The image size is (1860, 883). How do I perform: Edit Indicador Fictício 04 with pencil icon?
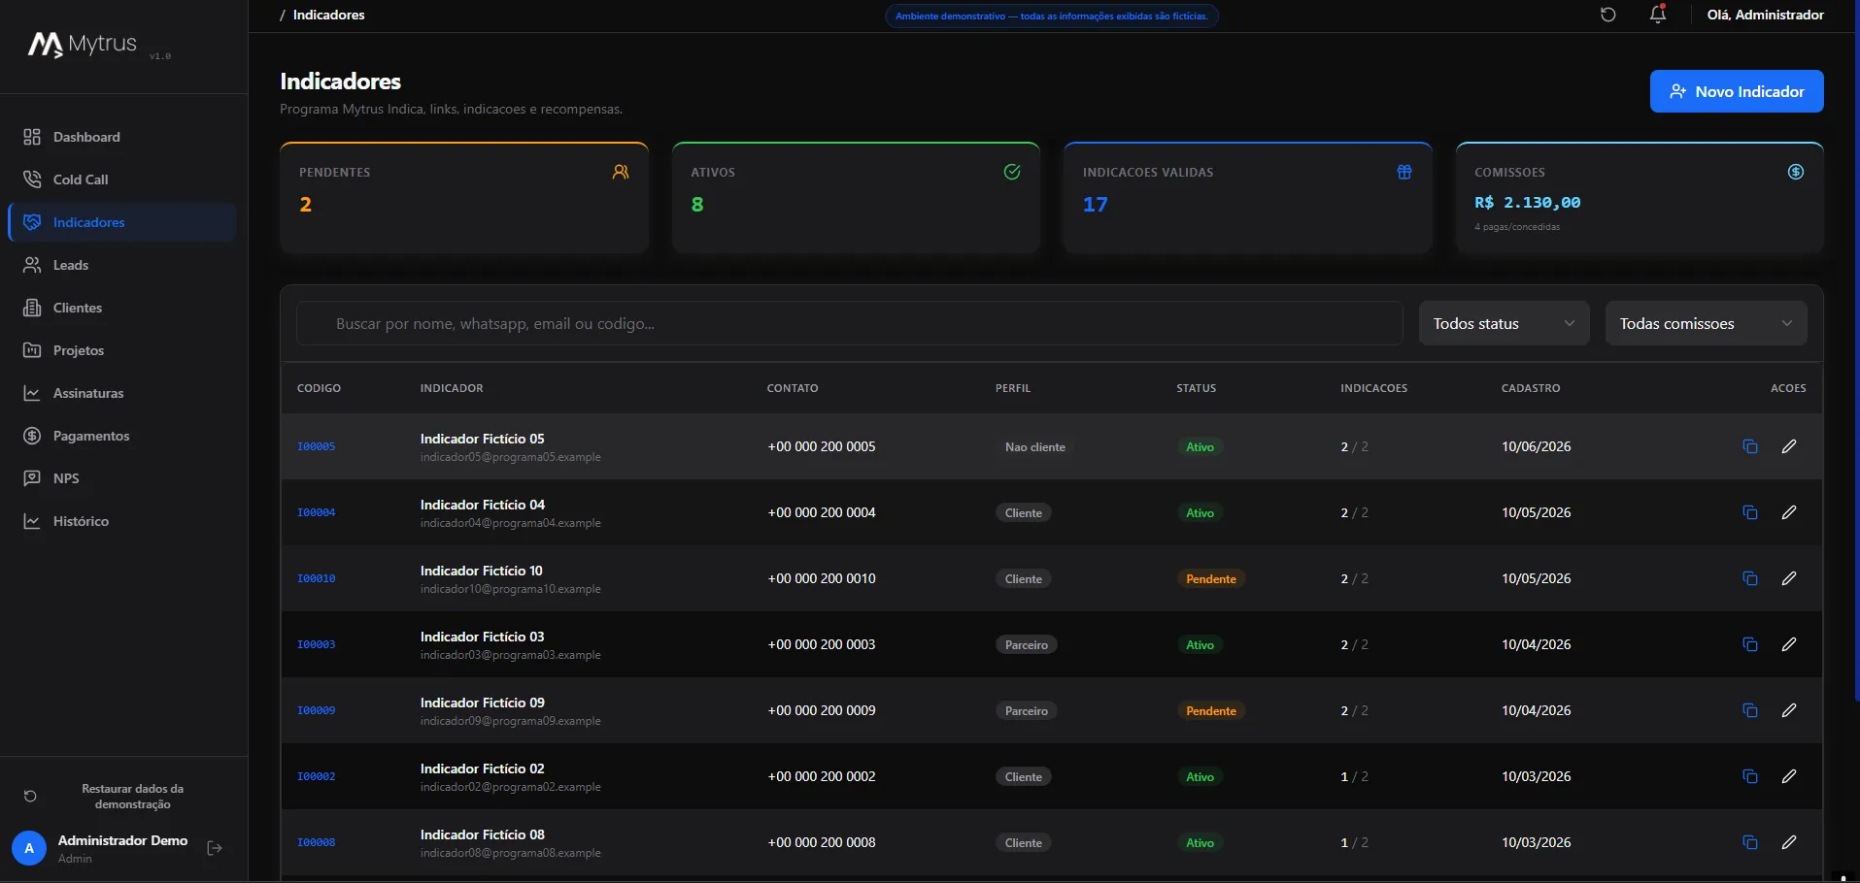[x=1789, y=512]
